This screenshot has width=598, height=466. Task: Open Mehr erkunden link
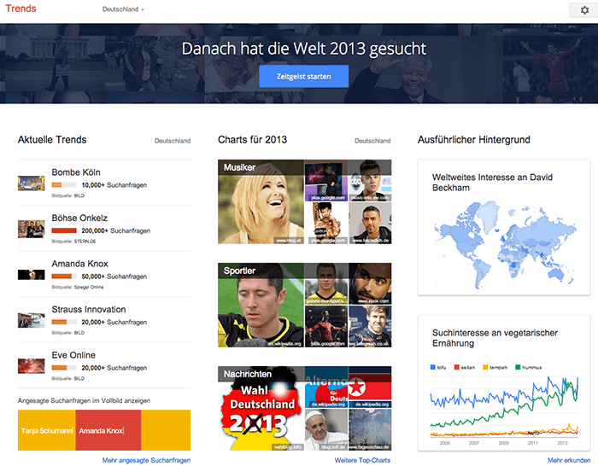click(569, 460)
